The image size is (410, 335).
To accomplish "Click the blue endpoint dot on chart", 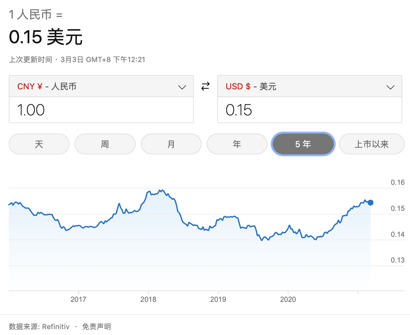I will point(370,203).
